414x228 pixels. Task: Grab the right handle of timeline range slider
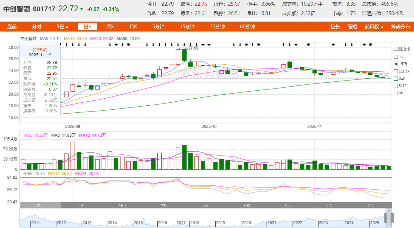coord(392,218)
